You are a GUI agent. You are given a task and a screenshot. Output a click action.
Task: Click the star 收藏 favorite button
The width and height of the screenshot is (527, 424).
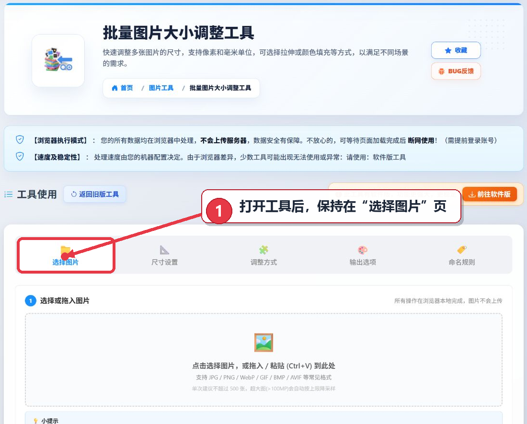456,50
